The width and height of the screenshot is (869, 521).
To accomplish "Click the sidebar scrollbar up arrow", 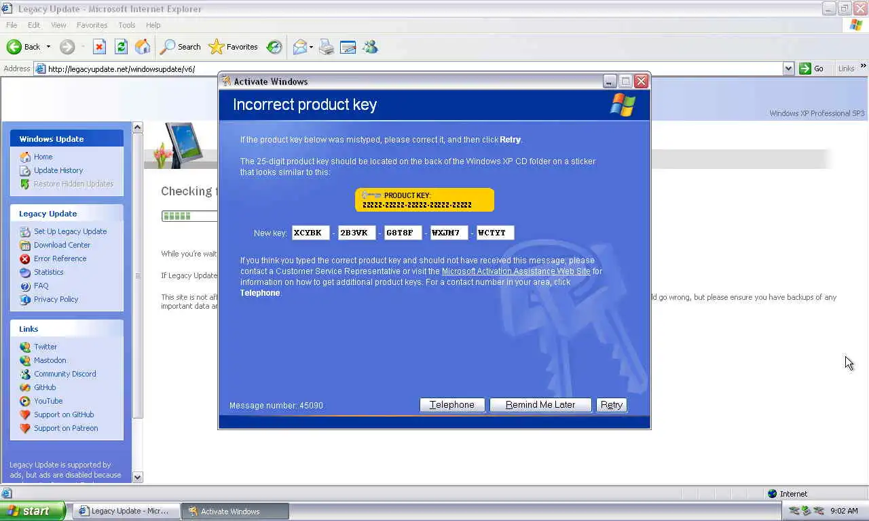I will tap(138, 128).
